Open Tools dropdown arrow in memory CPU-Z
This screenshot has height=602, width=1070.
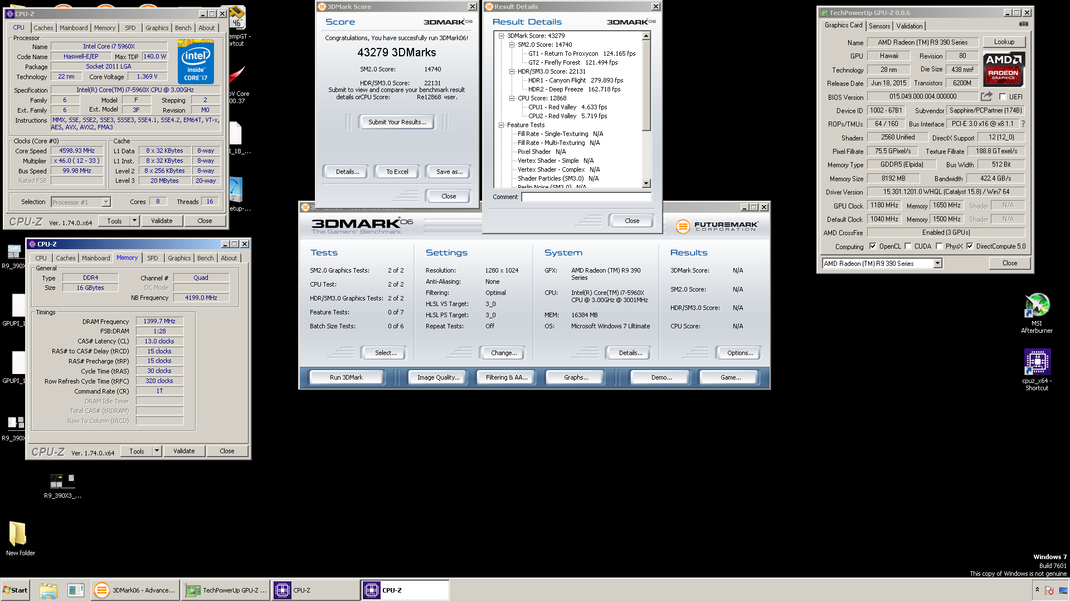157,451
